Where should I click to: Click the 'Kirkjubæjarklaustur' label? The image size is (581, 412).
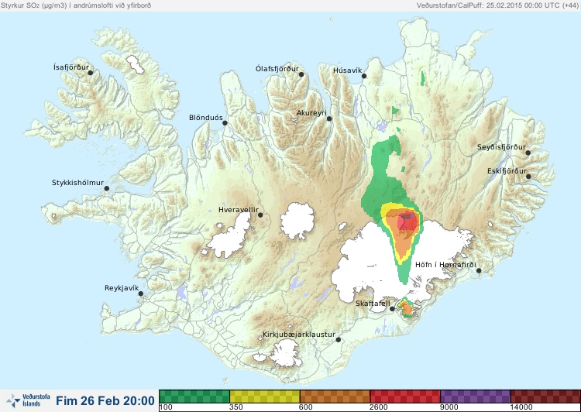[x=299, y=335]
